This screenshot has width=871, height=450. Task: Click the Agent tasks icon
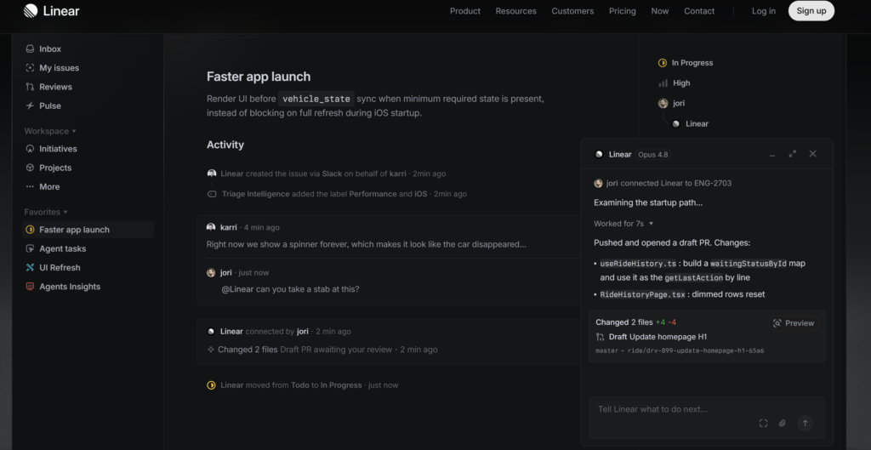point(30,248)
